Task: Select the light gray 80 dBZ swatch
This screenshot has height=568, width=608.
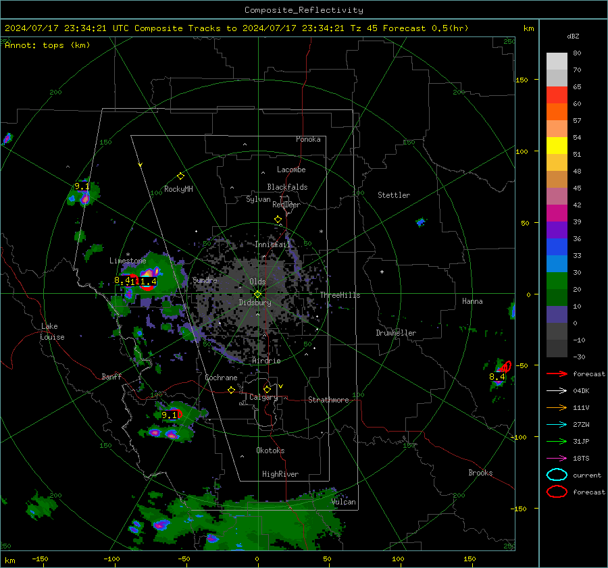Action: 557,61
